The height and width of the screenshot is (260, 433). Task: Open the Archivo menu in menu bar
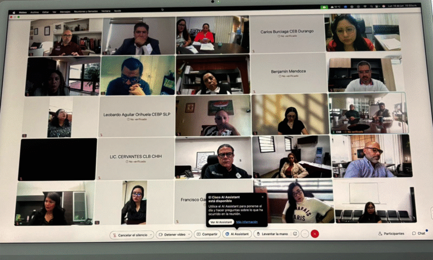35,11
